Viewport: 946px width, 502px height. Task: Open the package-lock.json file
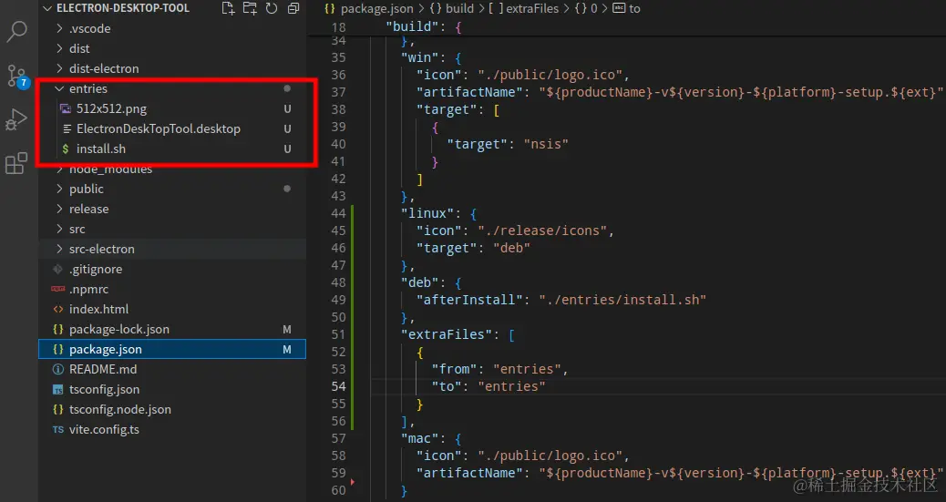[x=172, y=330]
